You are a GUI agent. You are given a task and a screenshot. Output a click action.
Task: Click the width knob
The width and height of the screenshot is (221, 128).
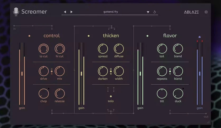coord(119,71)
